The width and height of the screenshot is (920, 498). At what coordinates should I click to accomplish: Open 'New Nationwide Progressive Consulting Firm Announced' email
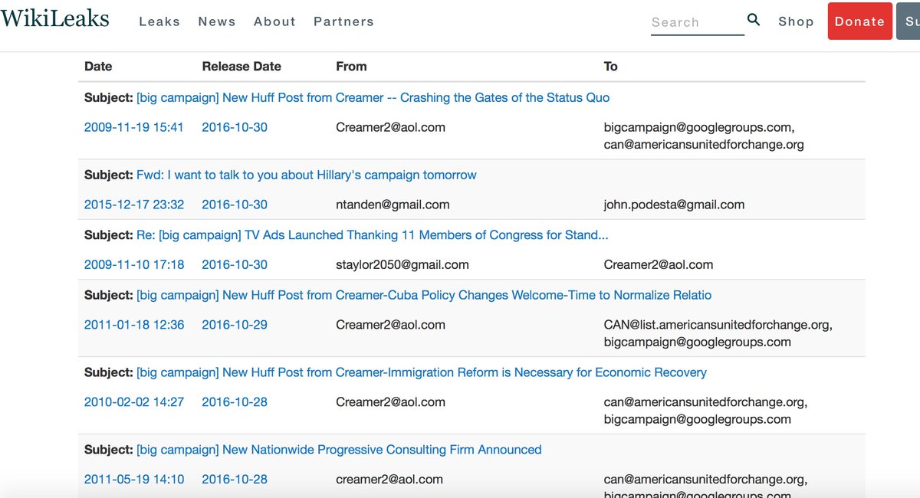(x=339, y=450)
